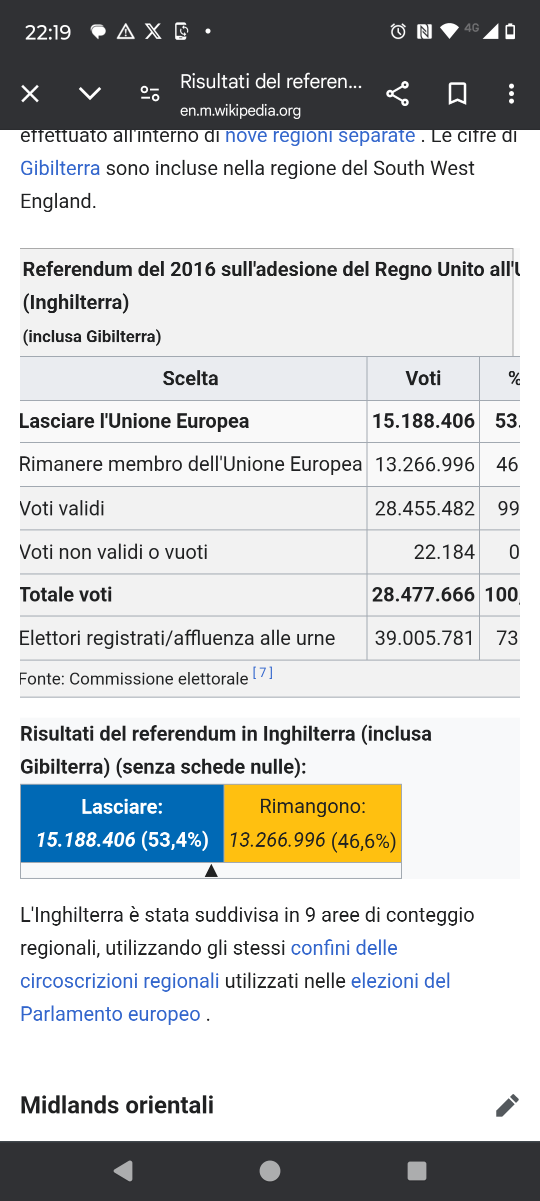Edit the Midlands orientali section pencil icon
540x1201 pixels.
pyautogui.click(x=507, y=1105)
